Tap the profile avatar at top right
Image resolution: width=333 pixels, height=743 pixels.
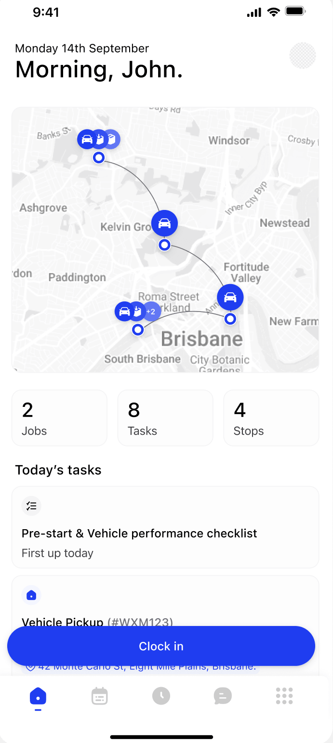click(303, 55)
